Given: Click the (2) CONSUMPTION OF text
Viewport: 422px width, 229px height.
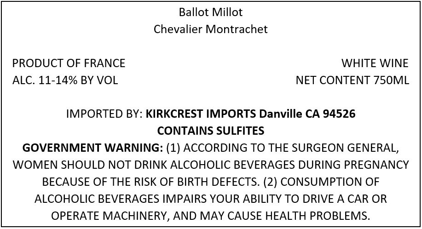Looking at the screenshot, I should point(322,182).
